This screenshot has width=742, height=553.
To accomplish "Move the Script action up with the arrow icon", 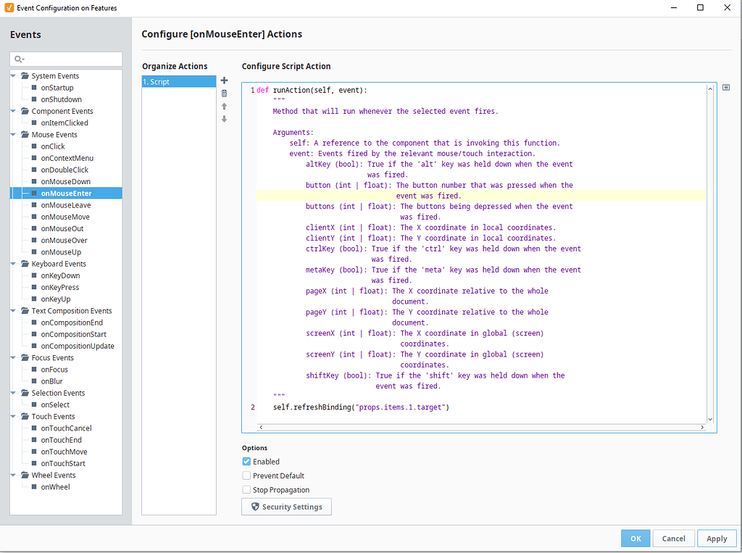I will tap(224, 106).
